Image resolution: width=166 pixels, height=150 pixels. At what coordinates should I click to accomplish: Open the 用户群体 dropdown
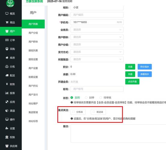[x=97, y=37]
